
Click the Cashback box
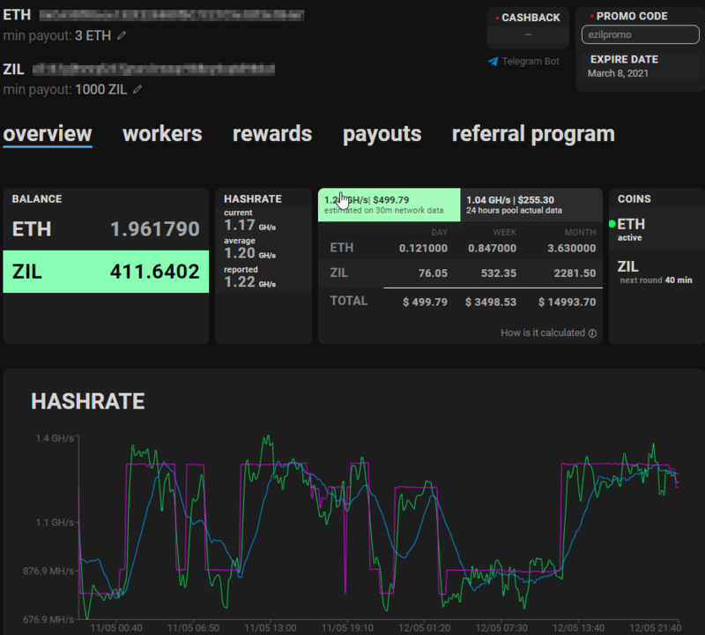click(528, 28)
